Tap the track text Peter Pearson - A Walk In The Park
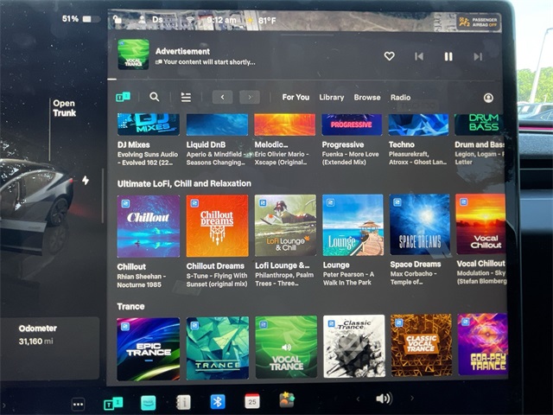Viewport: 553px width, 415px height. point(348,278)
